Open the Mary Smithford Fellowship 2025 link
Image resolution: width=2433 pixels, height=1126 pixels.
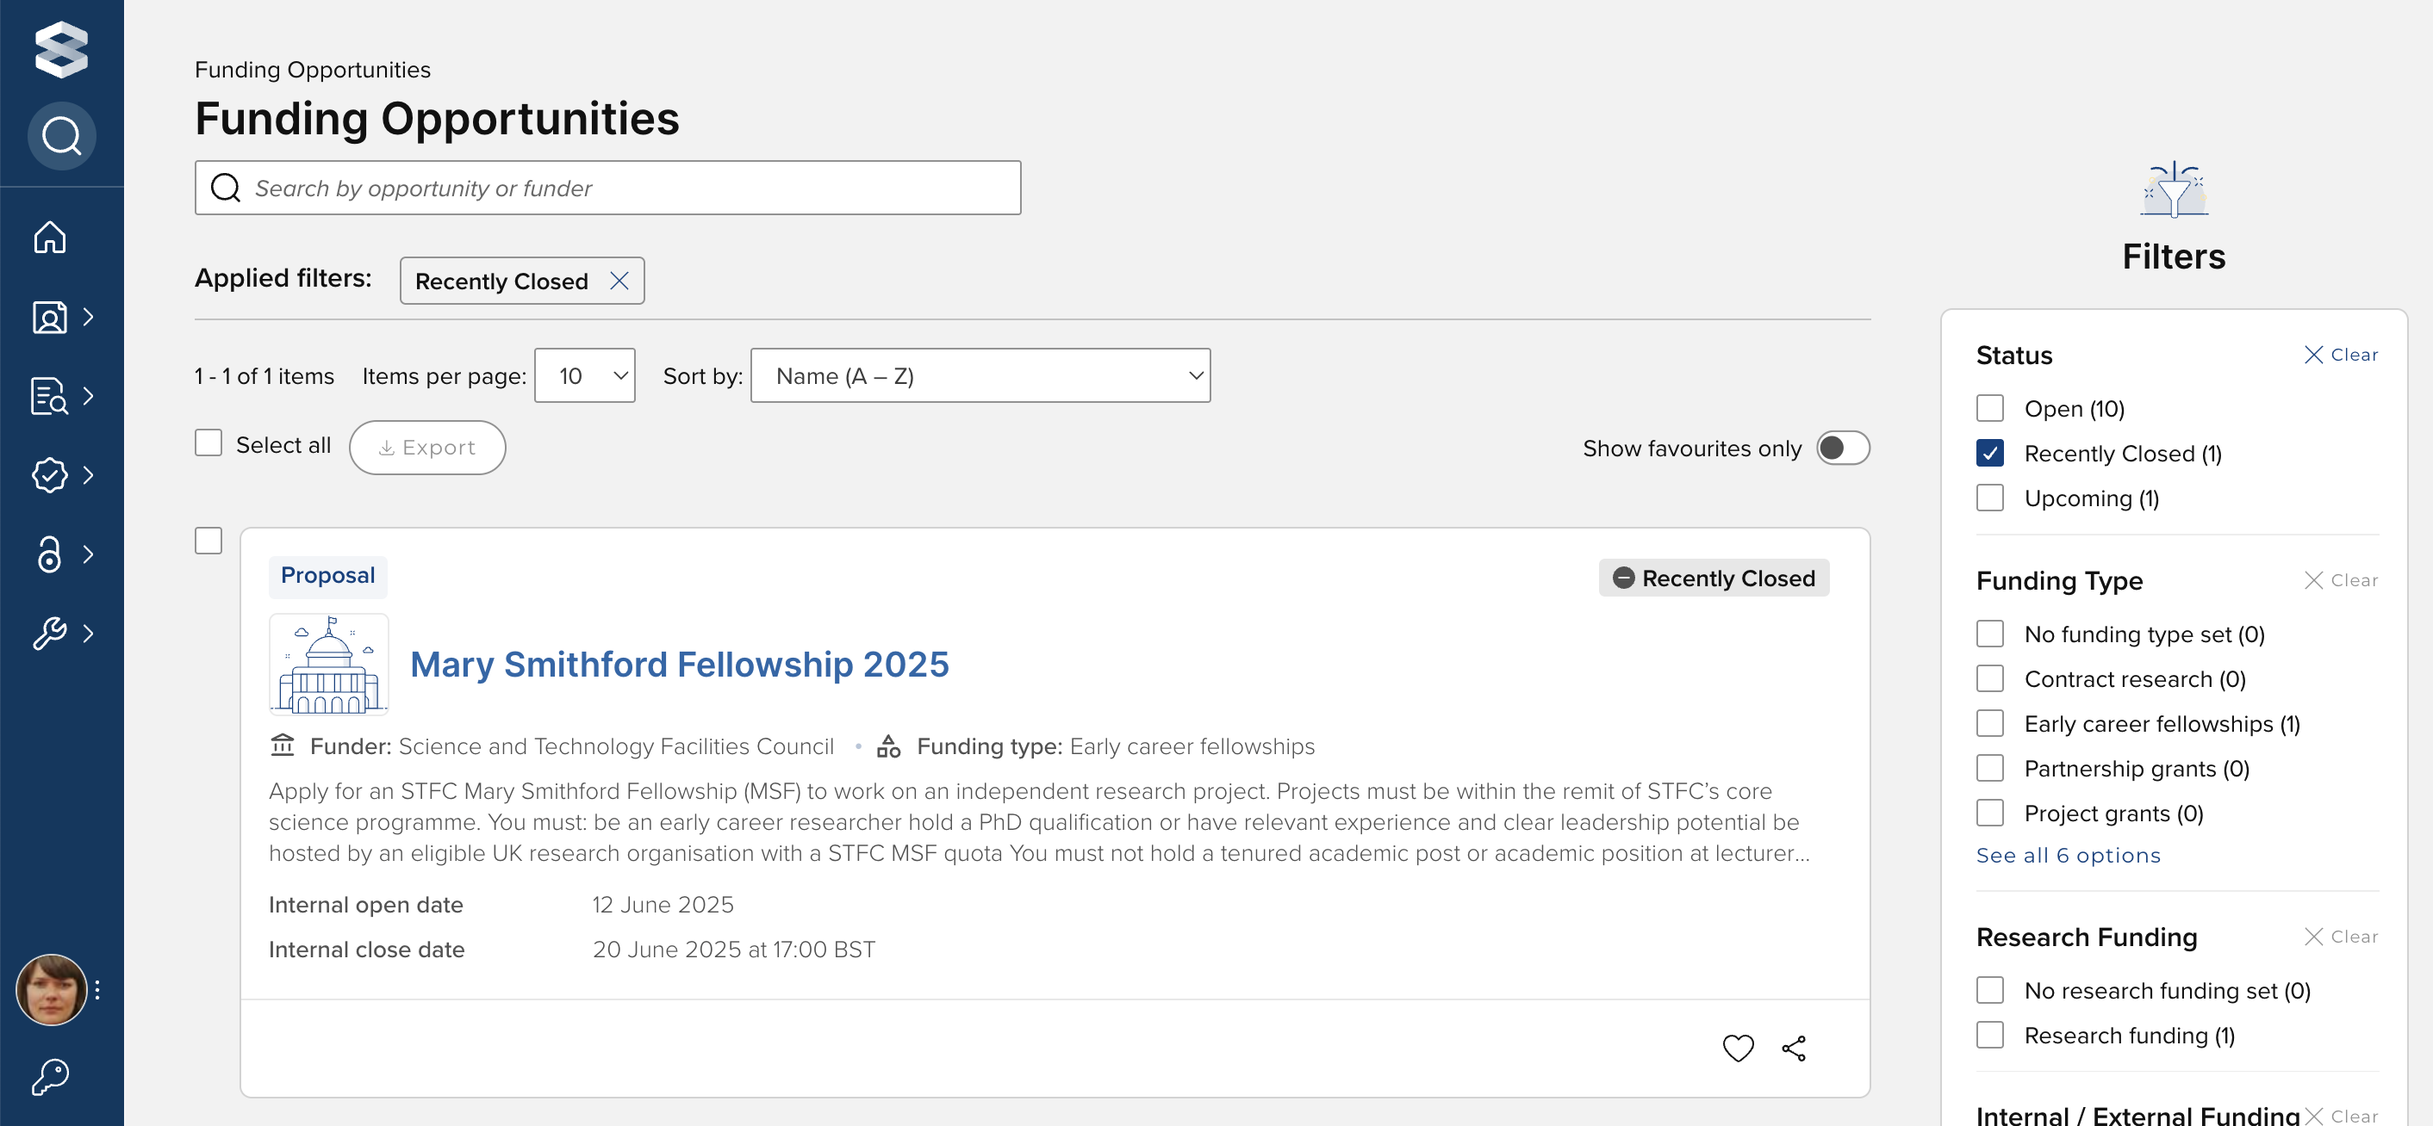coord(679,665)
